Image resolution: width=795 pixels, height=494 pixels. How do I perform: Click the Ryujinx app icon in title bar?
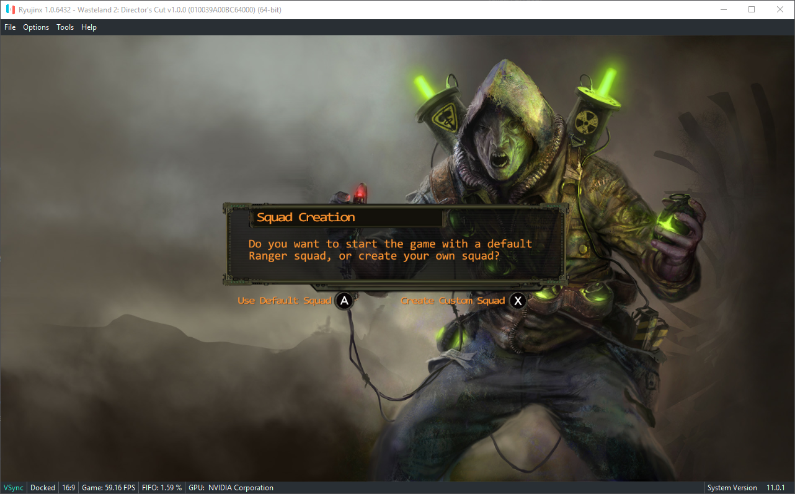point(11,9)
